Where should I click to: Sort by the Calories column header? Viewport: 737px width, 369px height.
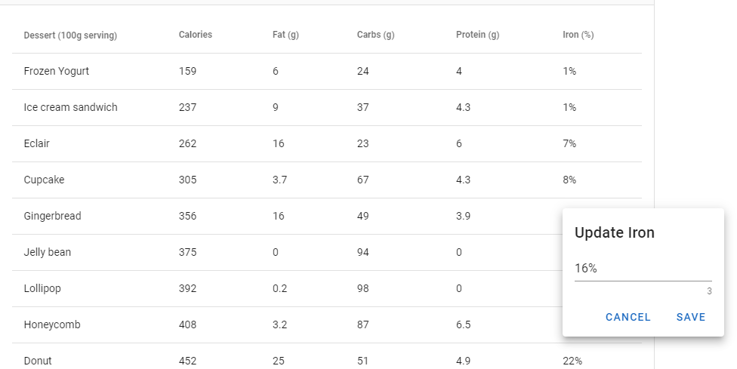point(196,35)
